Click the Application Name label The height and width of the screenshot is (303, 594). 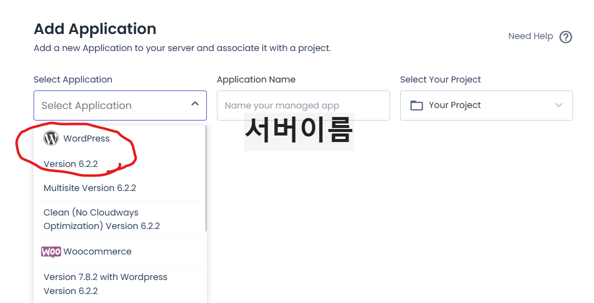tap(256, 79)
